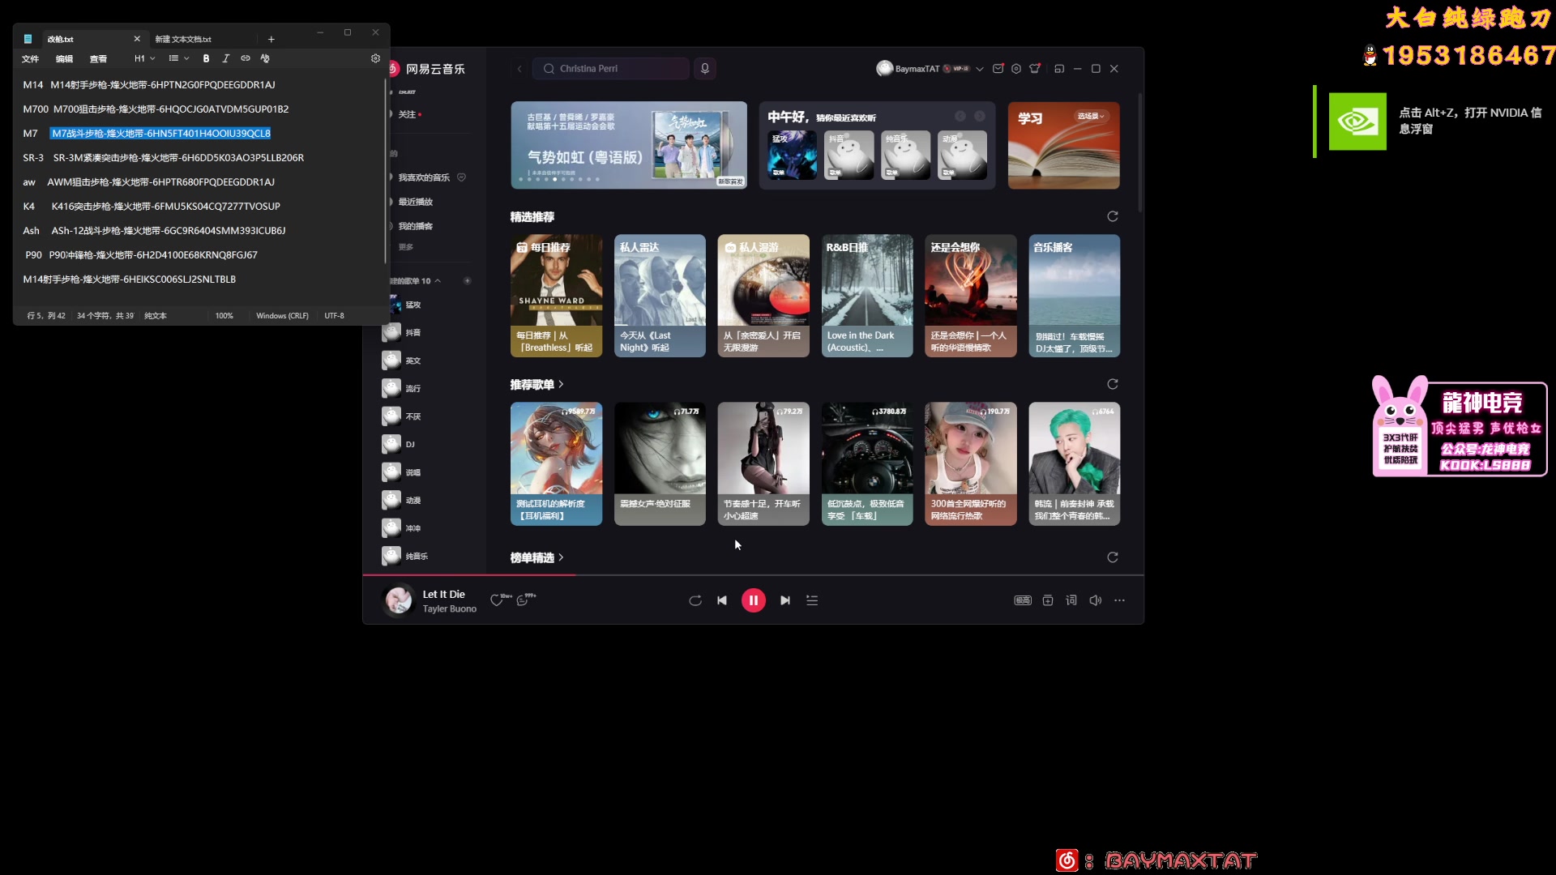
Task: Click the play queue list icon
Action: click(x=812, y=600)
